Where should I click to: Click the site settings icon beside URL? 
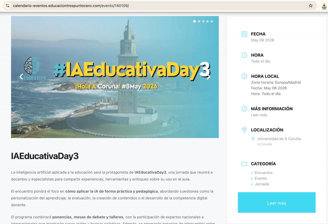pos(8,6)
